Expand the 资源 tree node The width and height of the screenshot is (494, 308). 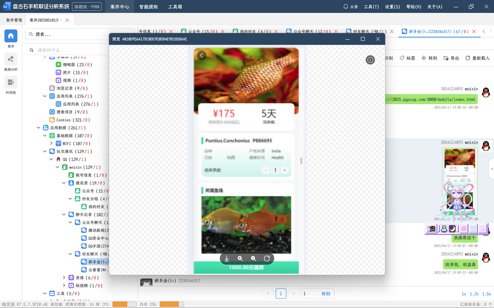tap(64, 278)
